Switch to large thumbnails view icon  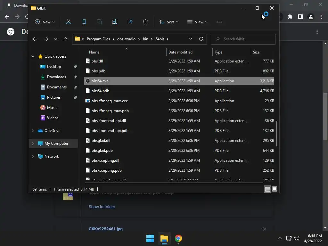click(275, 189)
